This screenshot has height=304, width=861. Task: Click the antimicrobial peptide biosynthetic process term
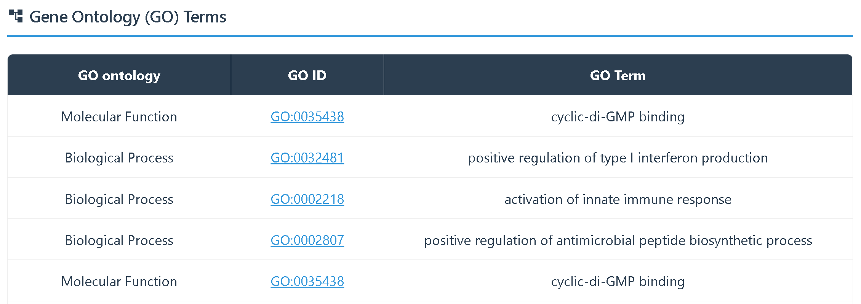(x=618, y=240)
